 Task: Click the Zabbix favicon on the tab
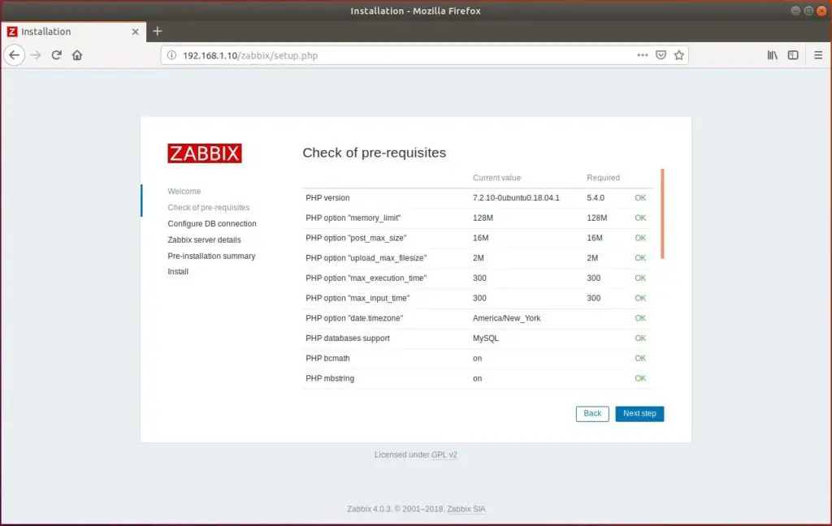tap(12, 32)
